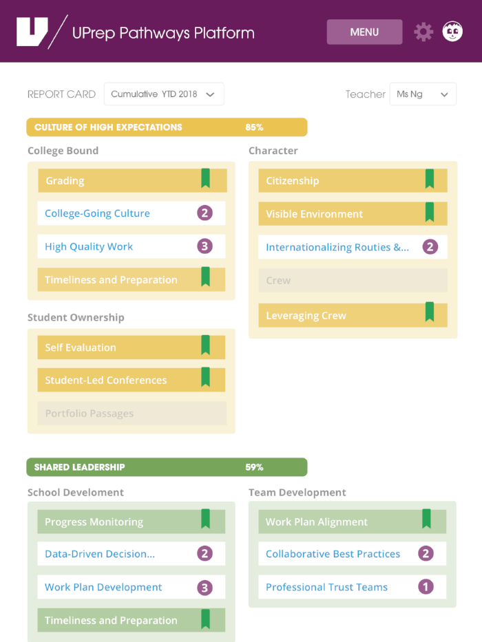Click the College Bound heading
The height and width of the screenshot is (642, 482).
63,151
